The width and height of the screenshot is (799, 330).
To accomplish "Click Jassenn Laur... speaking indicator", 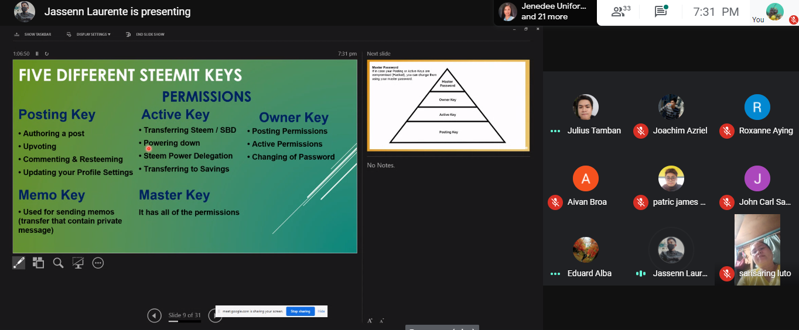I will 641,274.
